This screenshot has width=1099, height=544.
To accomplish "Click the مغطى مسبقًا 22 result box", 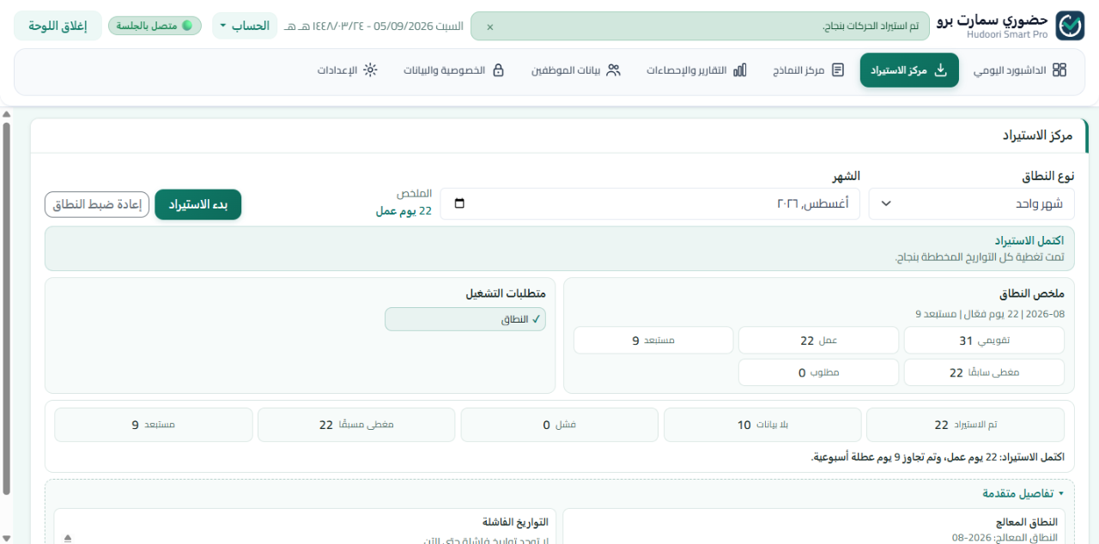I will click(x=356, y=425).
